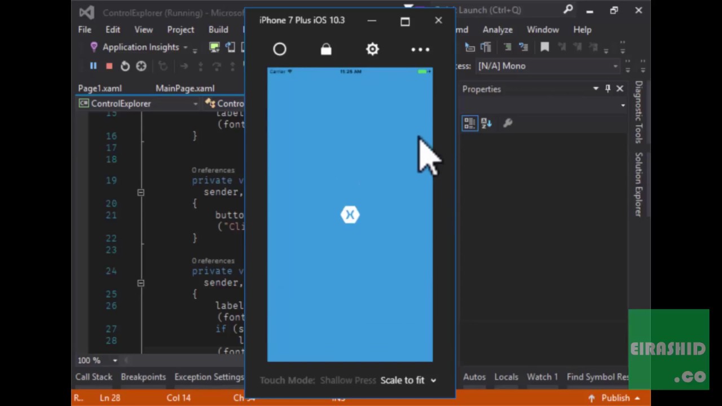Switch to the Page1.xaml tab
This screenshot has height=406, width=722.
tap(100, 89)
